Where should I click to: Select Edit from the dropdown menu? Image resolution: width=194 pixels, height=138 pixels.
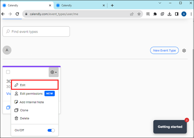pyautogui.click(x=35, y=85)
